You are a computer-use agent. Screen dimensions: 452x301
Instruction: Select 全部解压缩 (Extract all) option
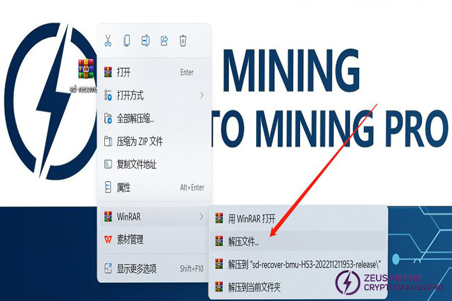click(134, 118)
